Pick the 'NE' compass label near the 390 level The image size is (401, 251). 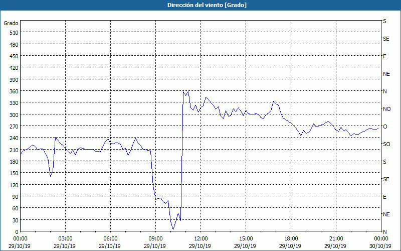[x=386, y=74]
